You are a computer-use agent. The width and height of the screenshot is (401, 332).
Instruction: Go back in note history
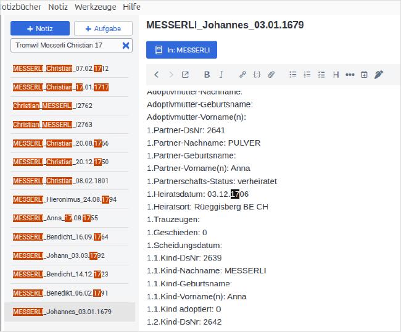point(157,75)
